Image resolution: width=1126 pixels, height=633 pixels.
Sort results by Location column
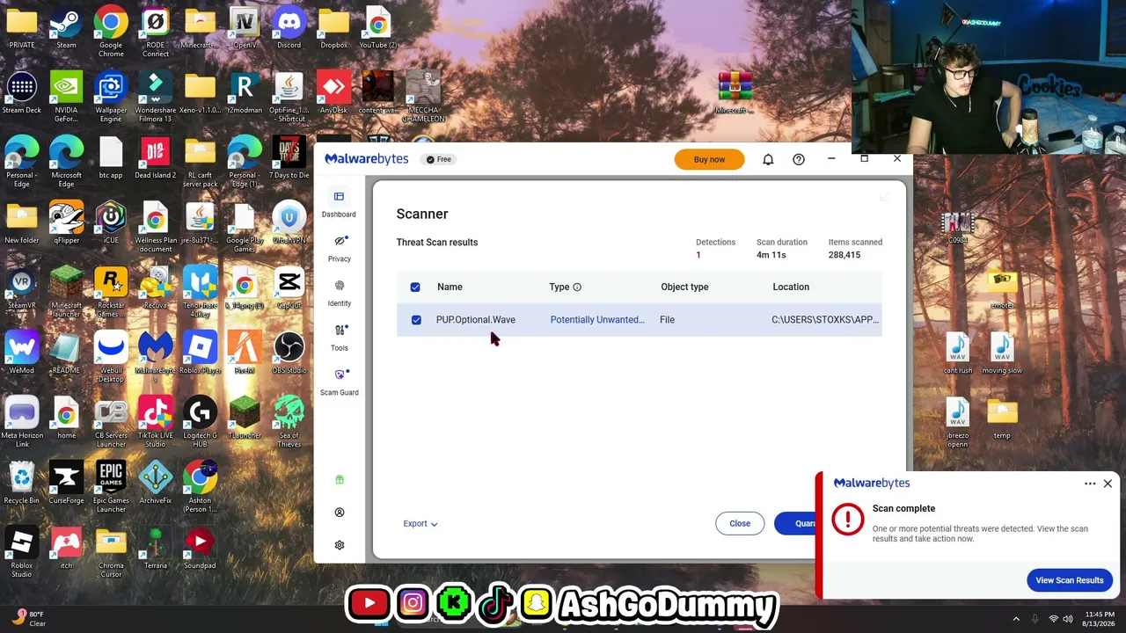point(791,287)
